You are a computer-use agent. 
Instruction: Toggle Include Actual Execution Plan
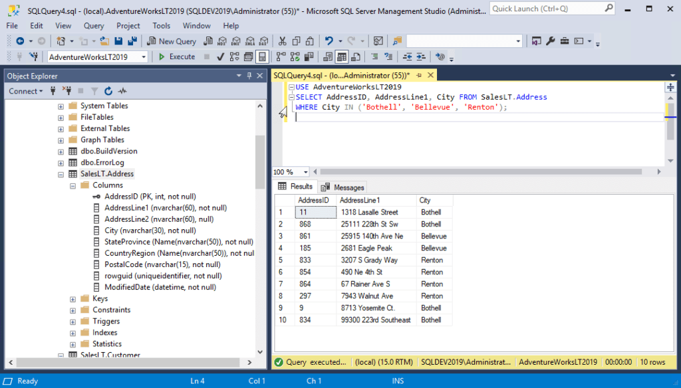coord(281,57)
